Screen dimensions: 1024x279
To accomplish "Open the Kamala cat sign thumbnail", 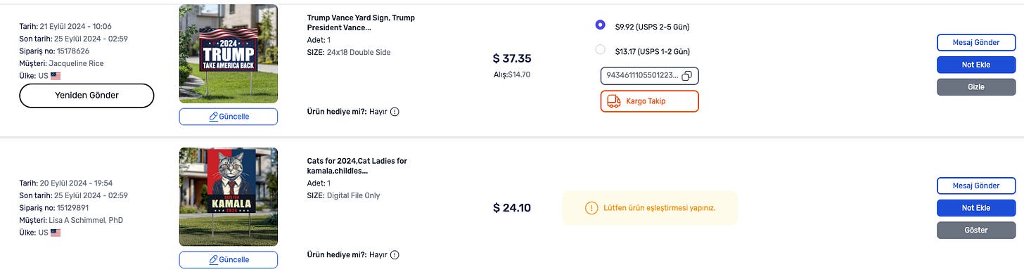I will tap(229, 197).
